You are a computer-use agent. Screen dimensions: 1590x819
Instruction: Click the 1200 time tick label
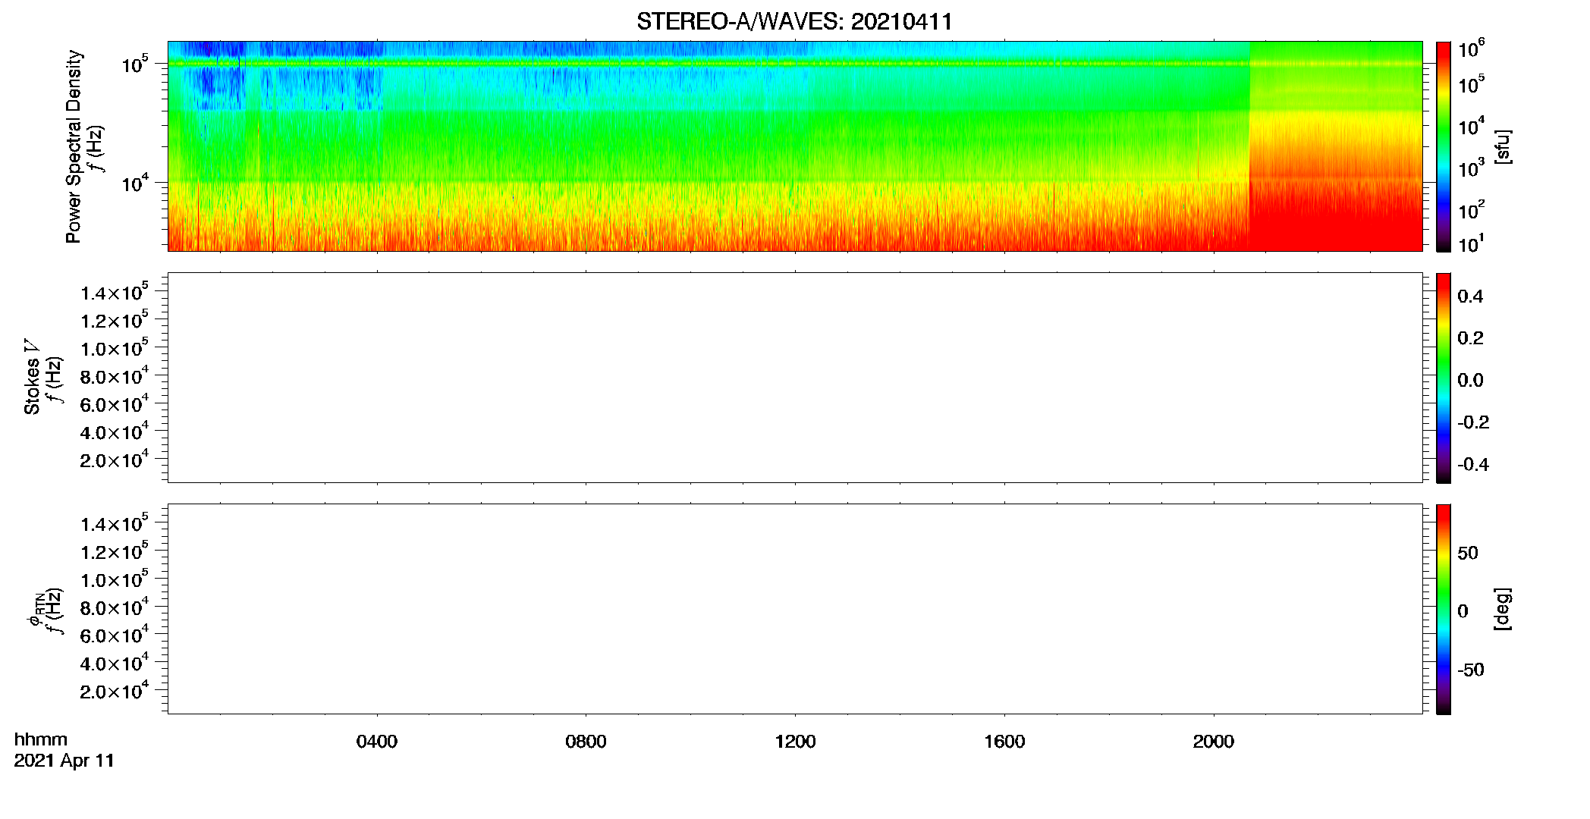coord(795,742)
